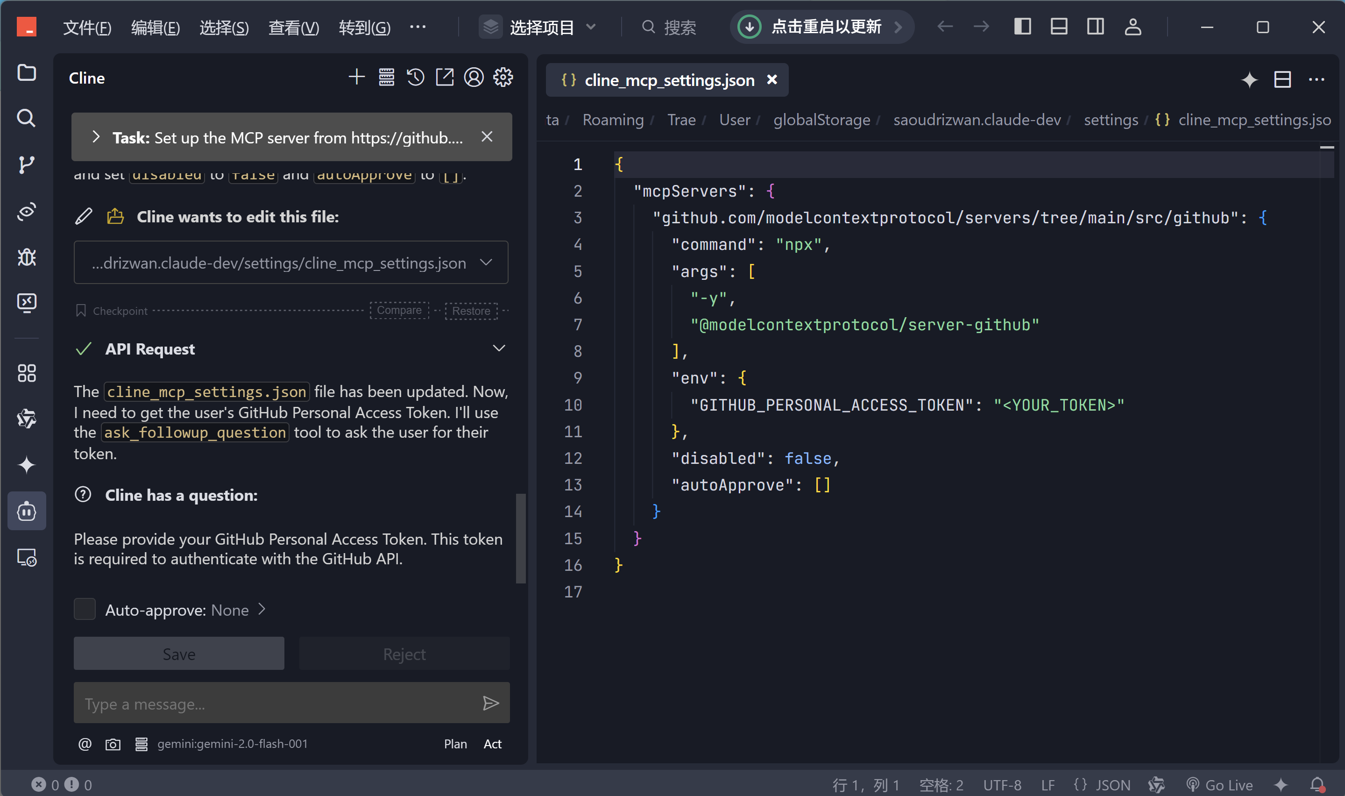Click the MCP Servers icon in Cline header
1345x796 pixels.
[387, 78]
